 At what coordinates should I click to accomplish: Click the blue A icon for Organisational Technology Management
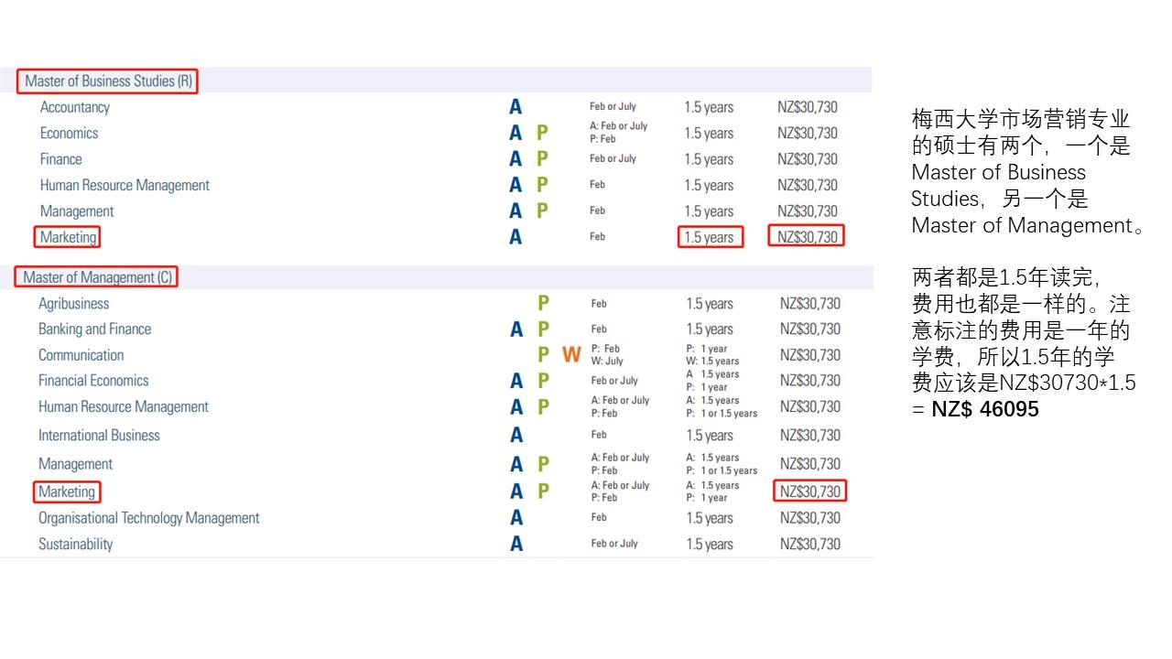pyautogui.click(x=516, y=518)
